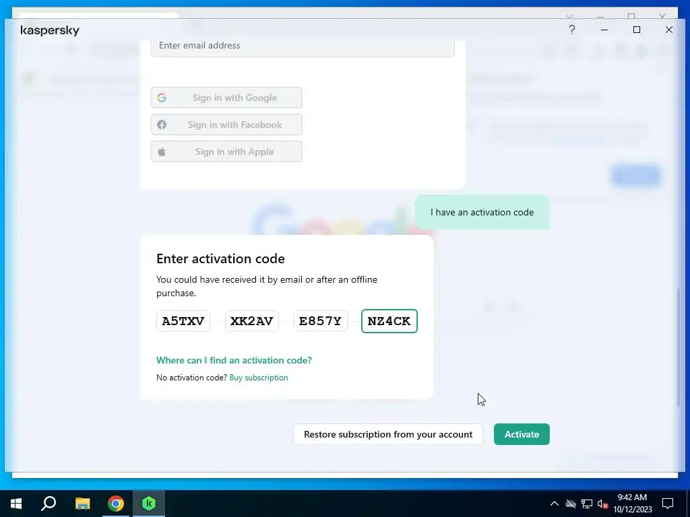Open Kaspersky help question mark icon
The height and width of the screenshot is (517, 690).
[571, 30]
